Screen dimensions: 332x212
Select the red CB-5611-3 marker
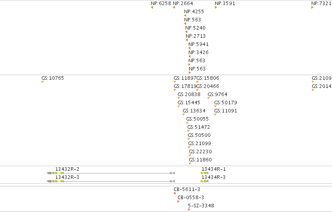(x=175, y=193)
